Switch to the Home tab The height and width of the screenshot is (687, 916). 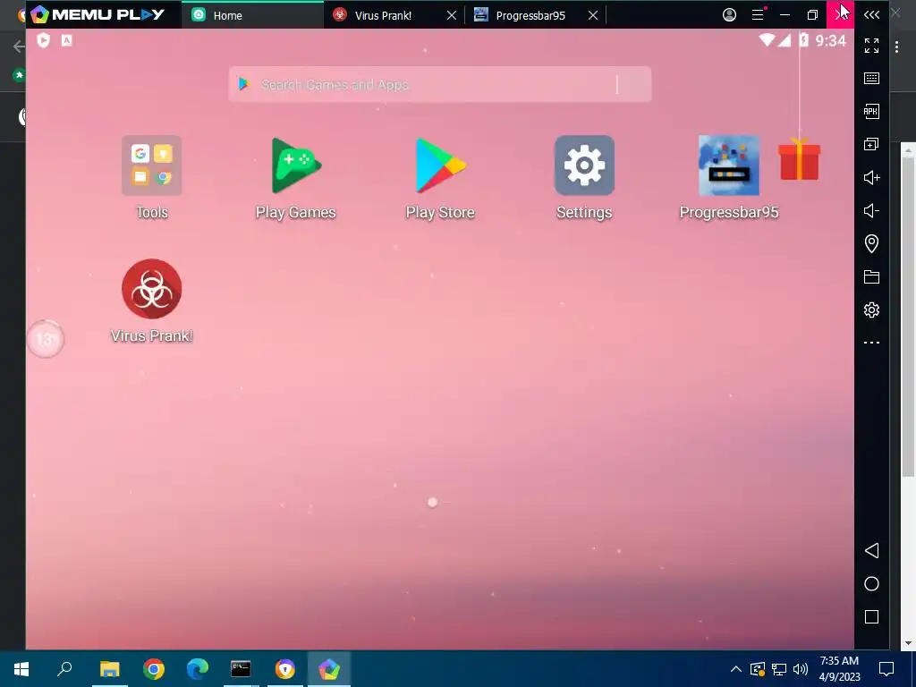pos(252,15)
